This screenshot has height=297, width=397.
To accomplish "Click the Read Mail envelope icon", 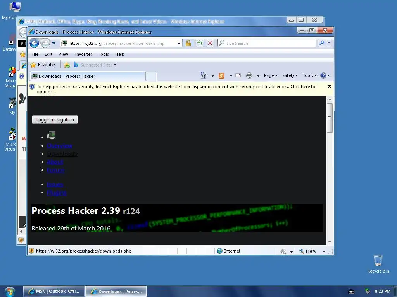I will (238, 75).
